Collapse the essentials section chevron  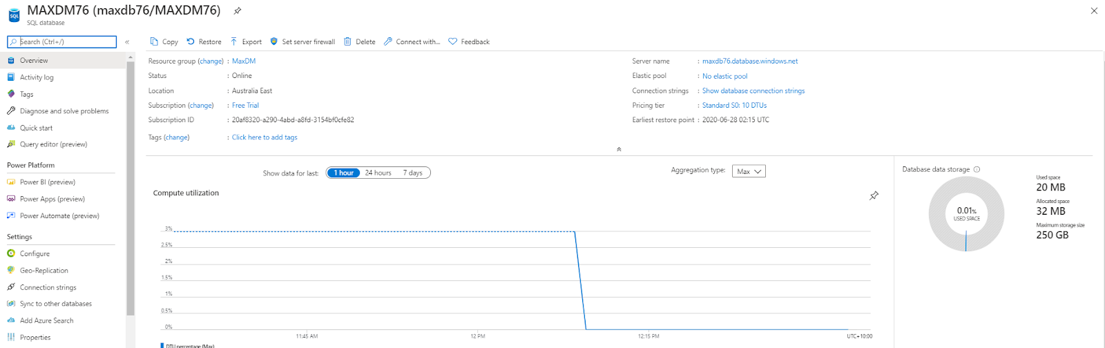tap(619, 149)
